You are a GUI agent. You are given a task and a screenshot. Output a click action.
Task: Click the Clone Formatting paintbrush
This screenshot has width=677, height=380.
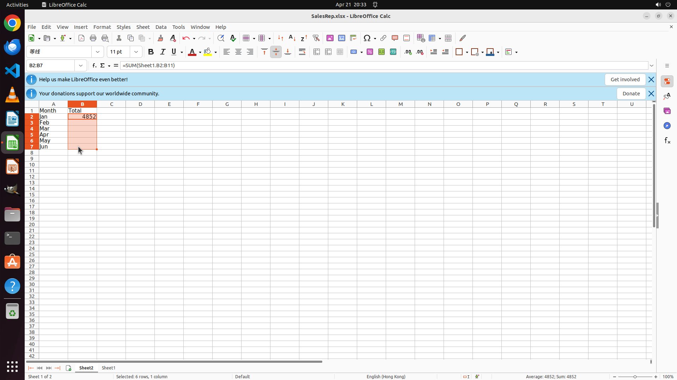point(160,38)
